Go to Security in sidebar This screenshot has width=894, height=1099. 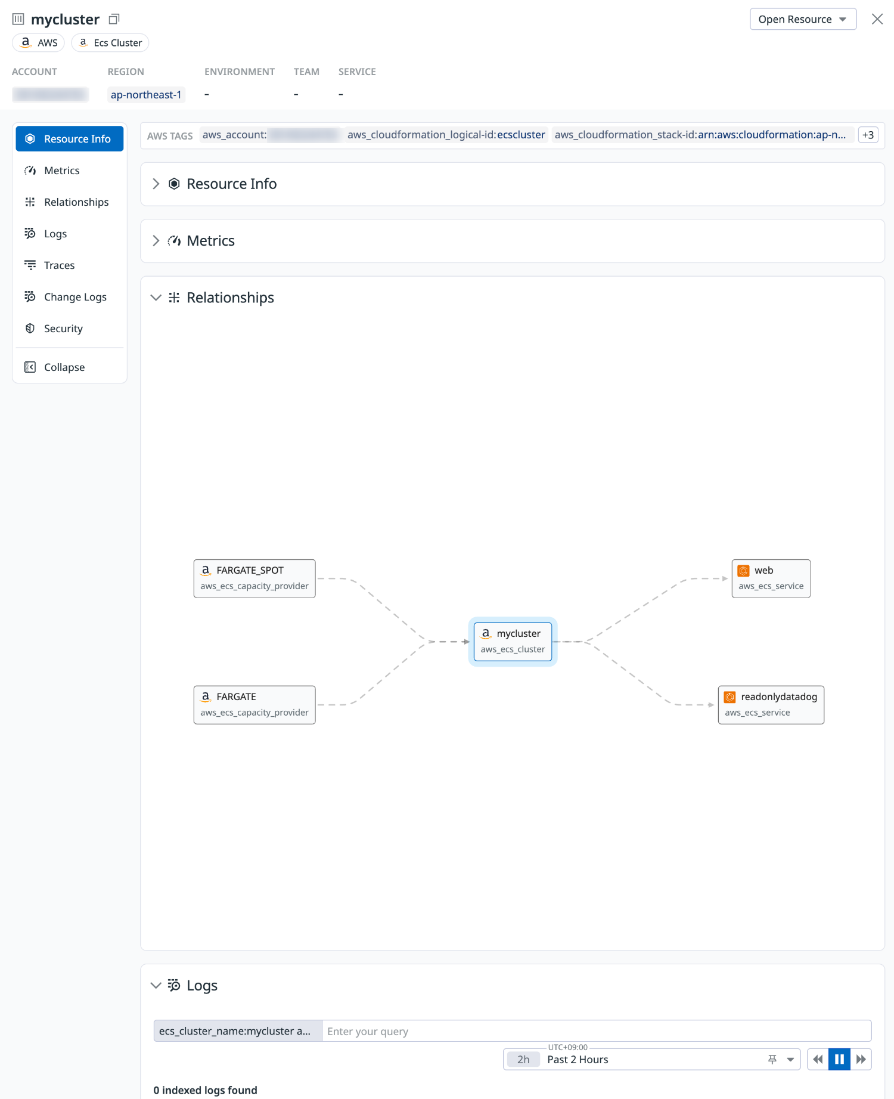(x=70, y=329)
